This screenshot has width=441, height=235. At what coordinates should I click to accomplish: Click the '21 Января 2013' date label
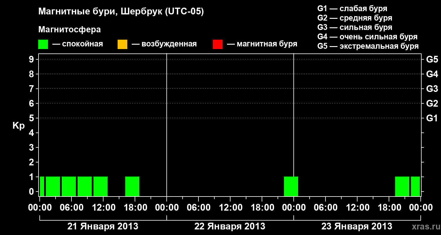(x=103, y=226)
